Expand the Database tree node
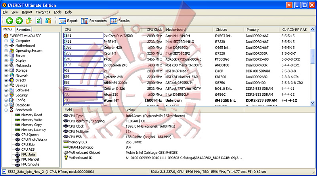 [x=6, y=105]
